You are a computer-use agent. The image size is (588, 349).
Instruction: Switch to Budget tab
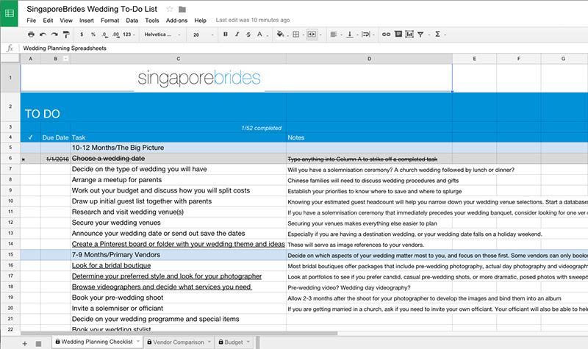point(234,342)
